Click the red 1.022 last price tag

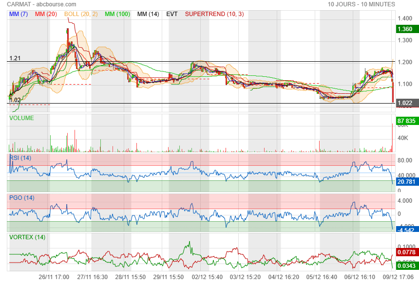[x=405, y=103]
